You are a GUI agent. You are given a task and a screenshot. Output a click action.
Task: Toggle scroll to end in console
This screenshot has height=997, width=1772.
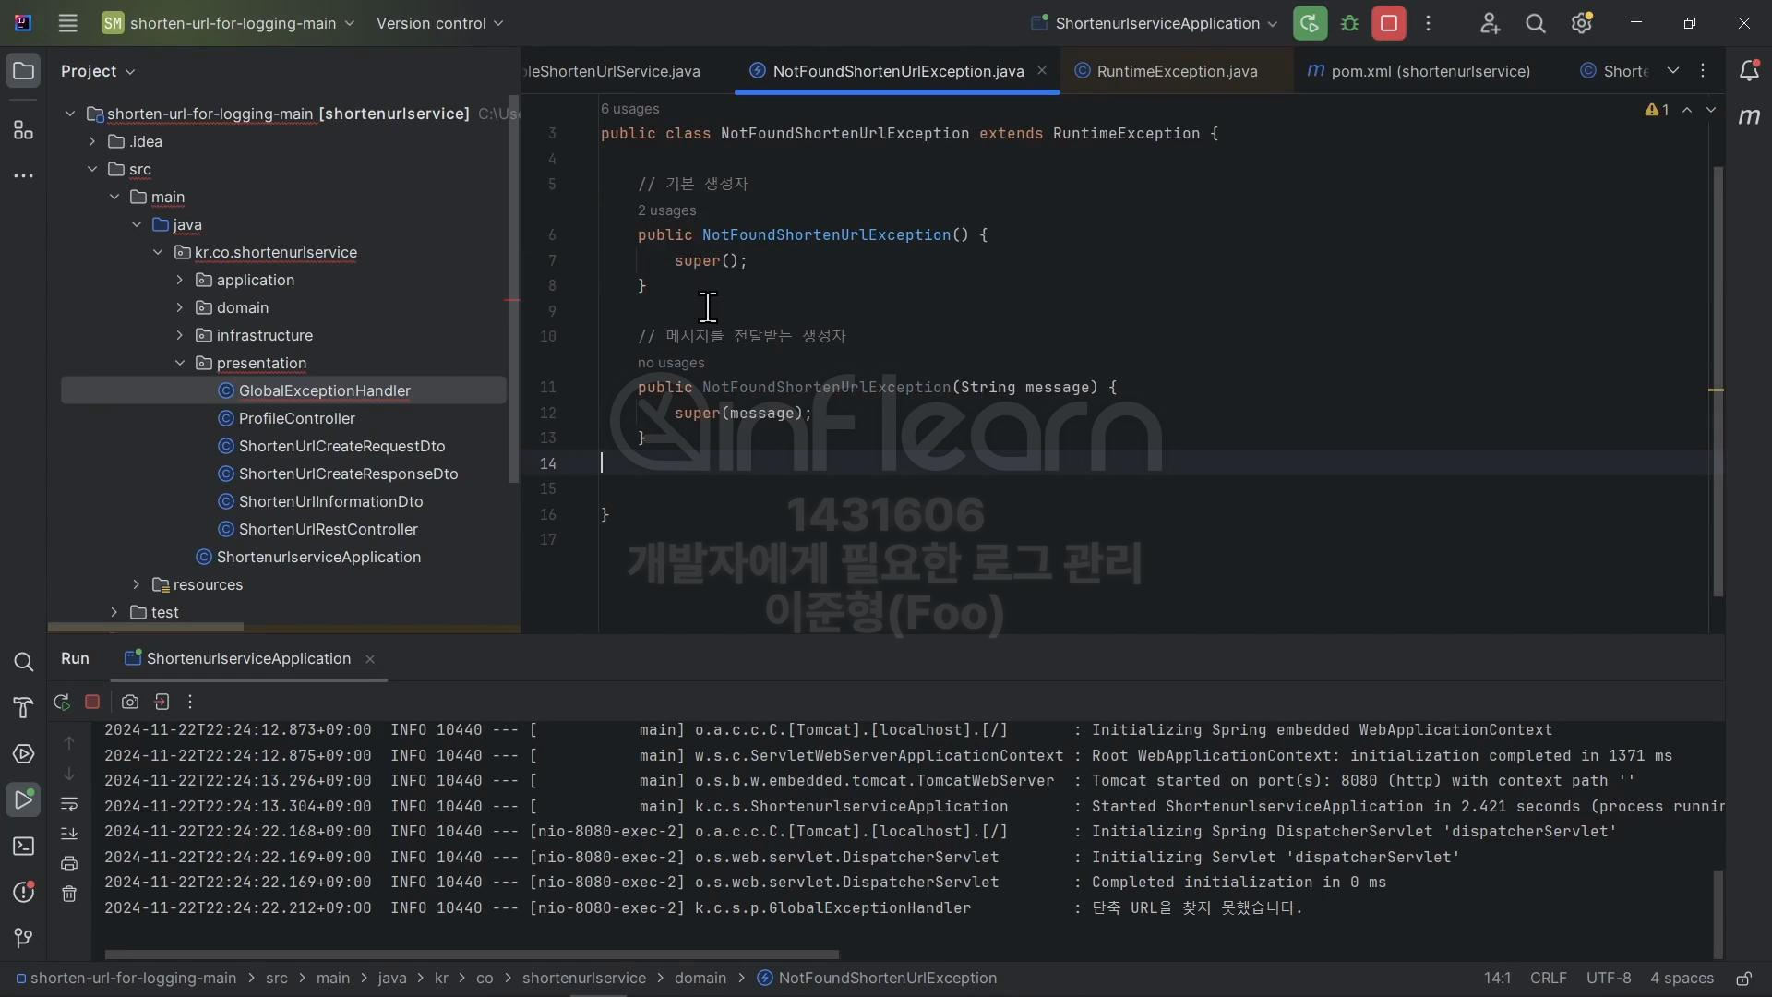coord(69,834)
